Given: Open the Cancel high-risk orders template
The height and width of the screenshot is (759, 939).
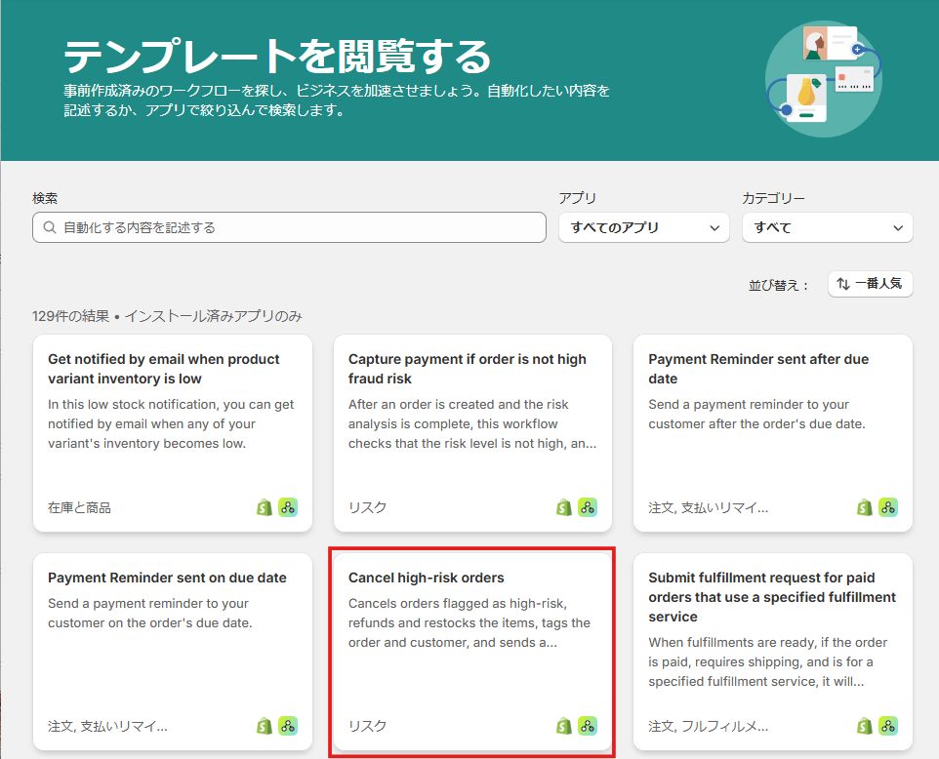Looking at the screenshot, I should pos(472,652).
